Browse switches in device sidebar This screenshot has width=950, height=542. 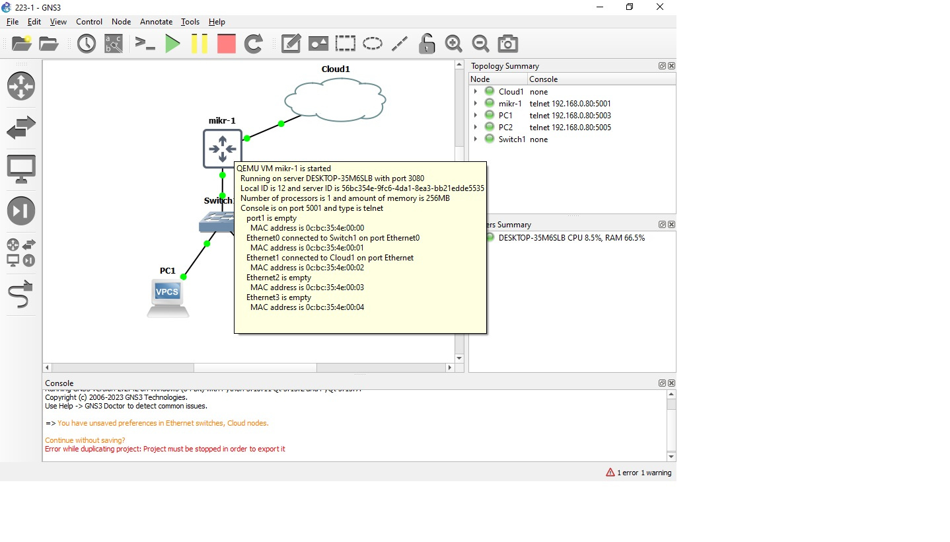[x=21, y=128]
